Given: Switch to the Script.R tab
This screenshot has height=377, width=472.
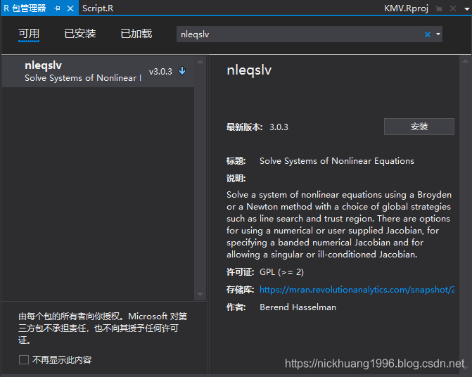Looking at the screenshot, I should 98,8.
